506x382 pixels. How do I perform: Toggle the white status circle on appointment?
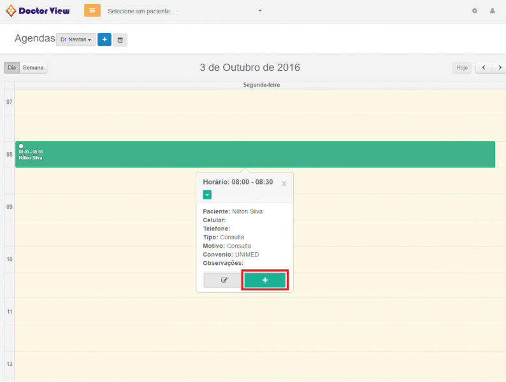pyautogui.click(x=21, y=146)
